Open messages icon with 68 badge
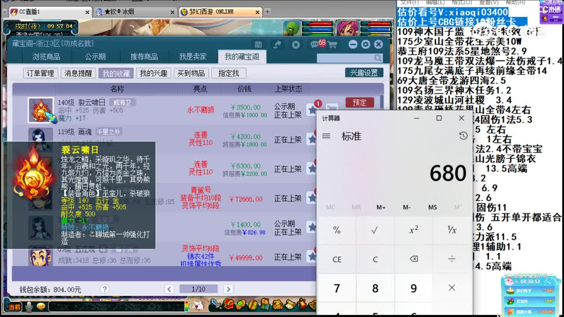The height and width of the screenshot is (317, 564). (x=315, y=44)
